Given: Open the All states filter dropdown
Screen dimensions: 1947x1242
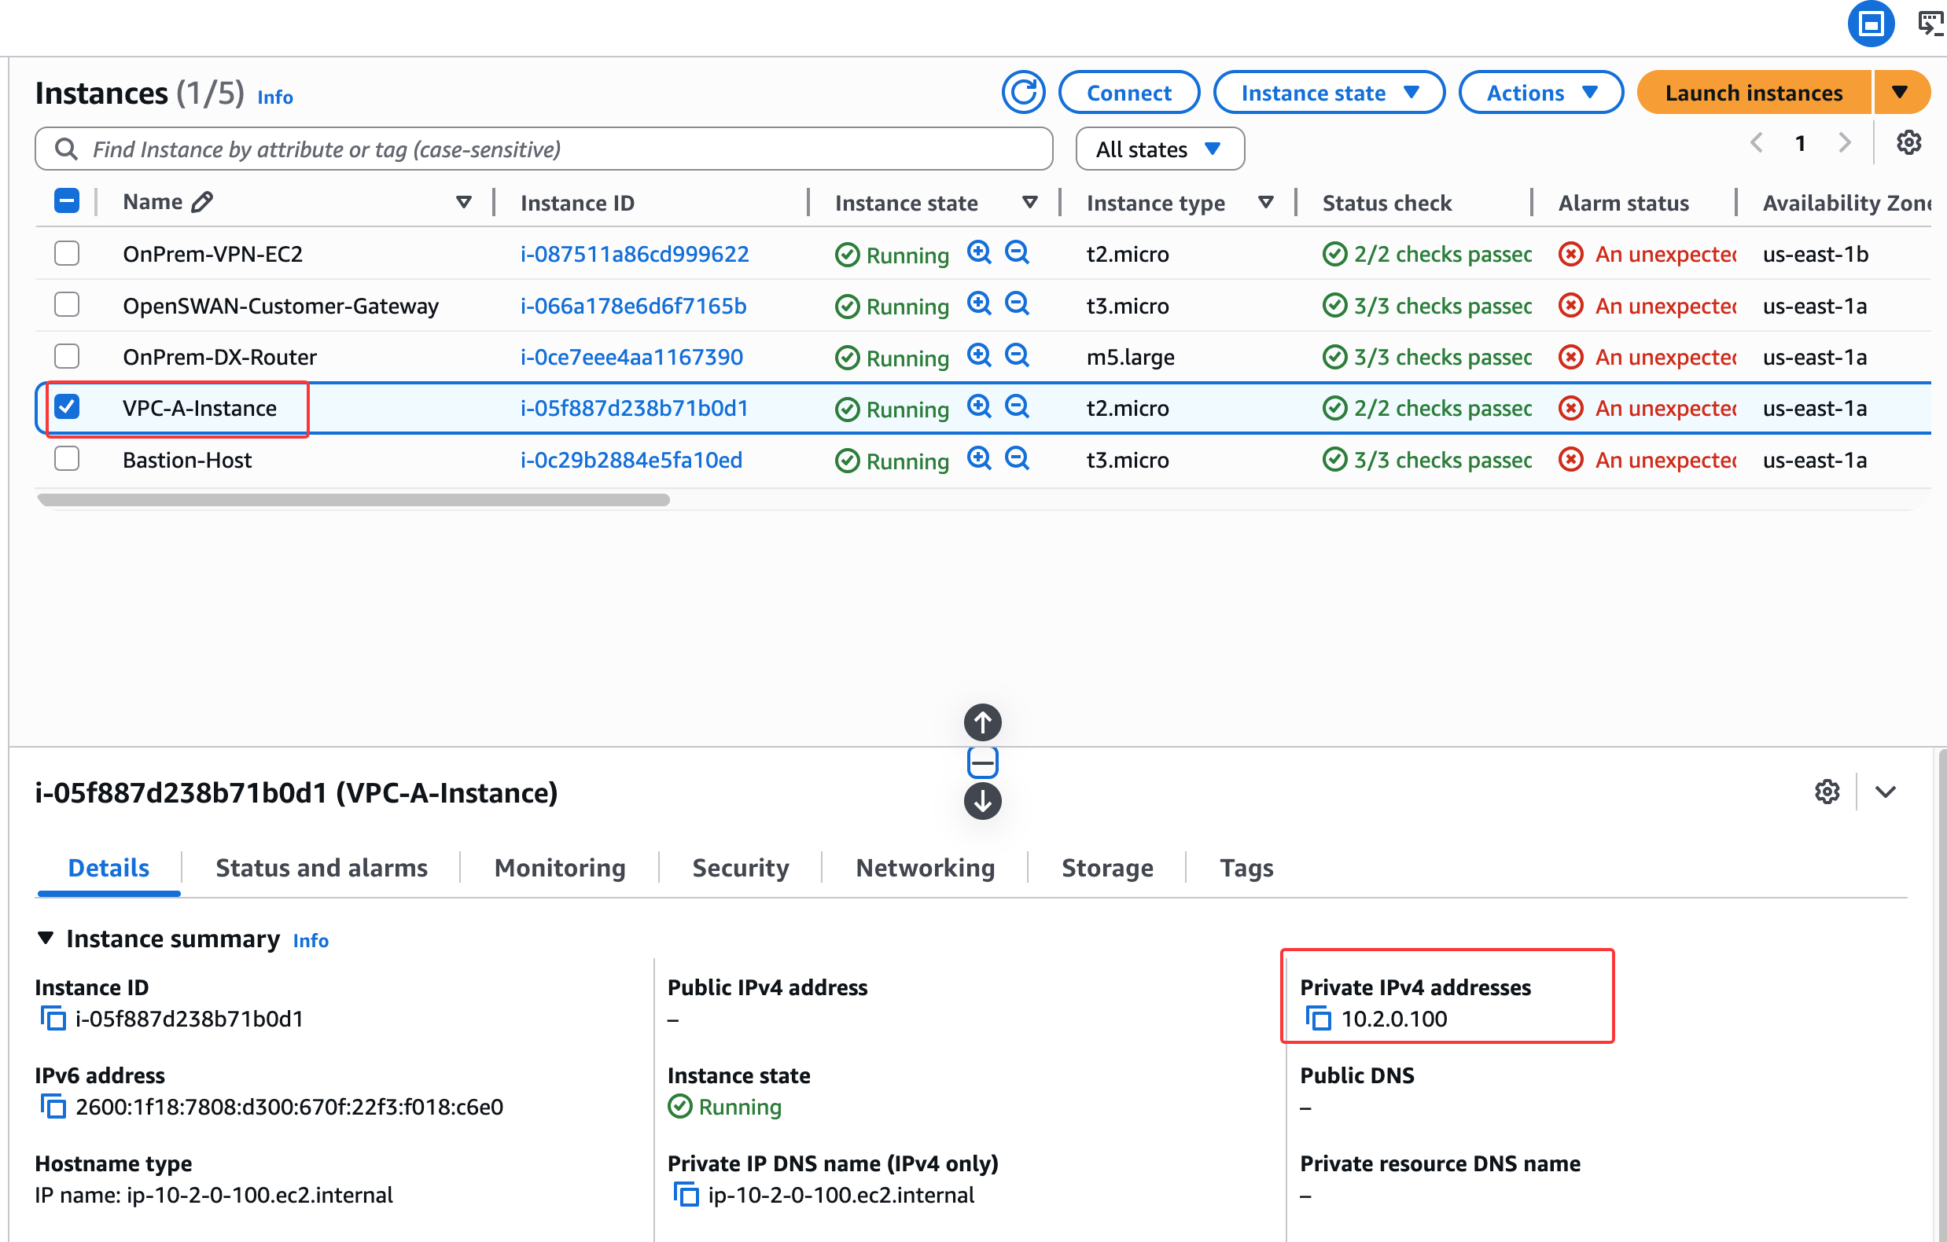Looking at the screenshot, I should [1158, 149].
